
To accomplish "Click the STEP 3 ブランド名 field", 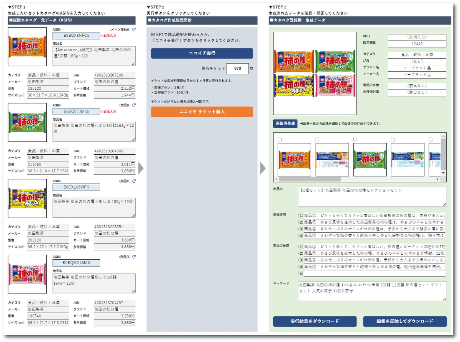I will (417, 68).
